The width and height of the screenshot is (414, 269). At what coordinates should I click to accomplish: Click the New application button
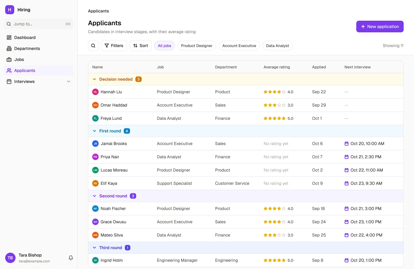380,26
